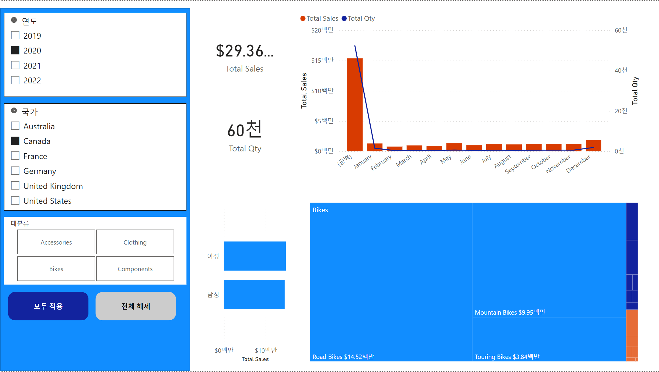Deselect the Canada checkbox
This screenshot has height=372, width=659.
pos(15,141)
